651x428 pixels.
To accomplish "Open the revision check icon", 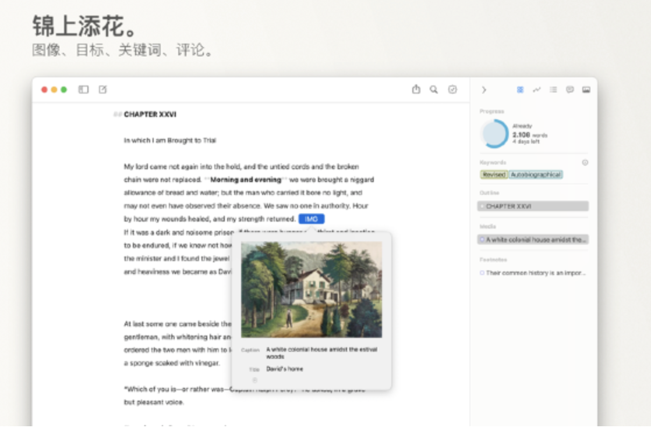I will [x=452, y=90].
